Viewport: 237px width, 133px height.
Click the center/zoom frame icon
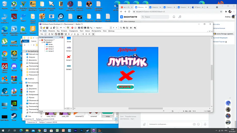93,34
